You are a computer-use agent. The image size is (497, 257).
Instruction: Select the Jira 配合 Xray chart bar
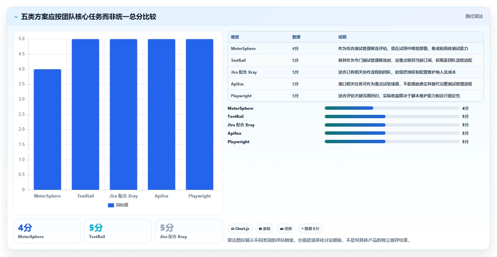click(123, 114)
